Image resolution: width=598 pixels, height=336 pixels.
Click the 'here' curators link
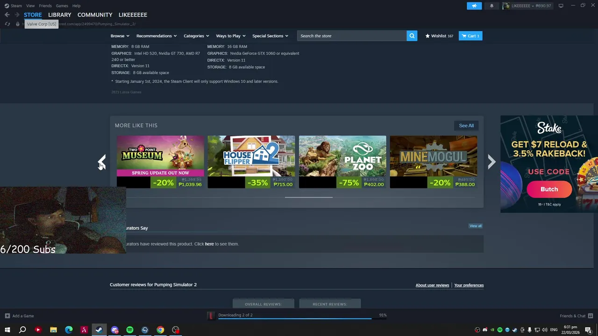[209, 244]
